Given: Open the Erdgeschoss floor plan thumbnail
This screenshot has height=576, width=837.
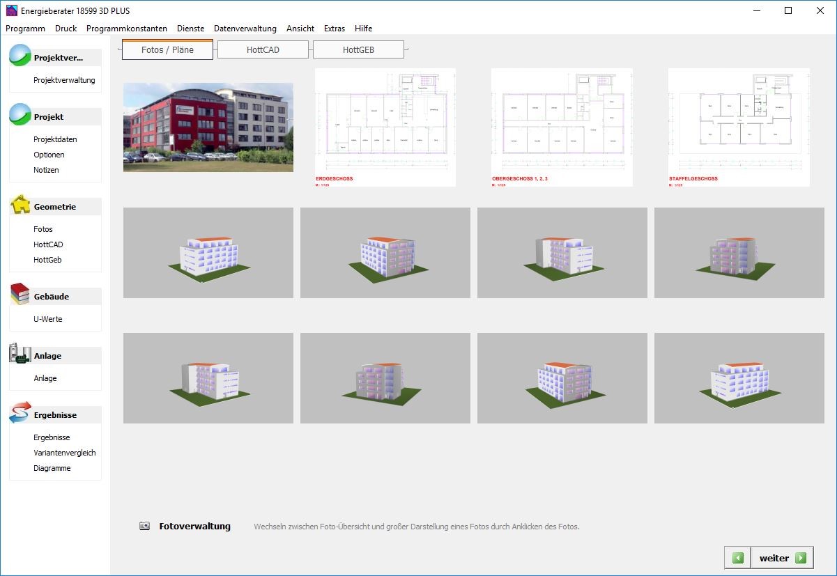Looking at the screenshot, I should [385, 127].
